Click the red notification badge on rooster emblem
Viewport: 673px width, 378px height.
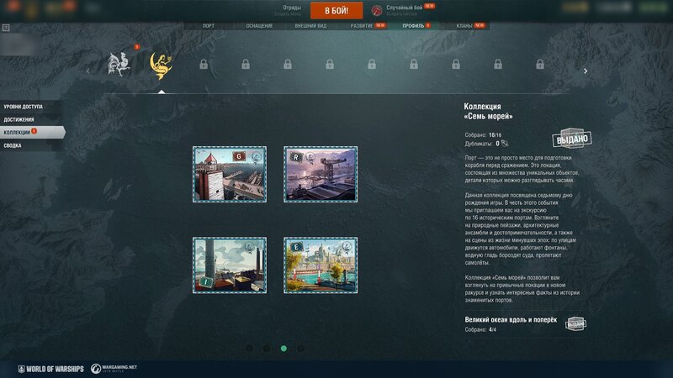coord(137,47)
